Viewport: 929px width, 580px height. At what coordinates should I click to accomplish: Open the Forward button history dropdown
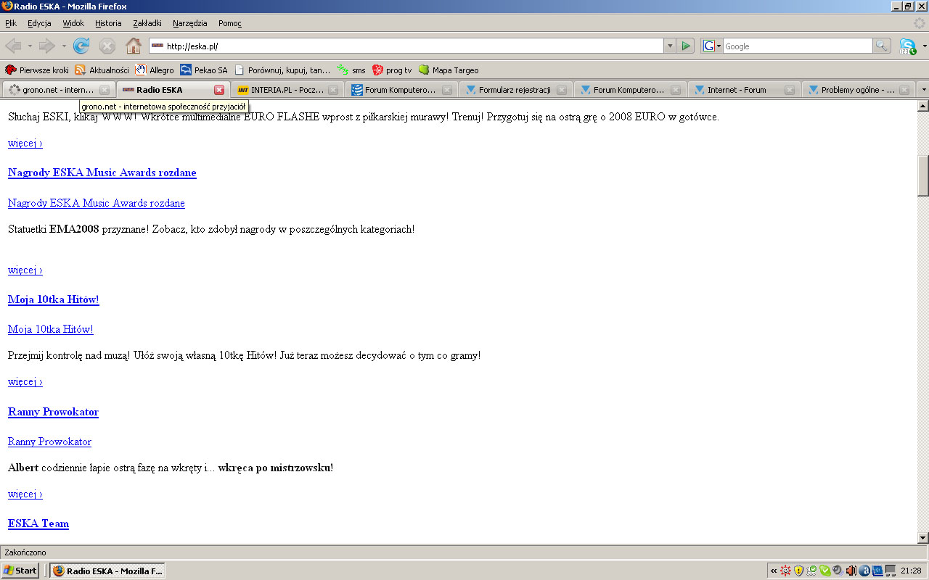pyautogui.click(x=64, y=46)
